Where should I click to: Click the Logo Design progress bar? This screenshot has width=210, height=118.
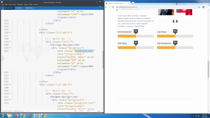pyautogui.click(x=175, y=36)
